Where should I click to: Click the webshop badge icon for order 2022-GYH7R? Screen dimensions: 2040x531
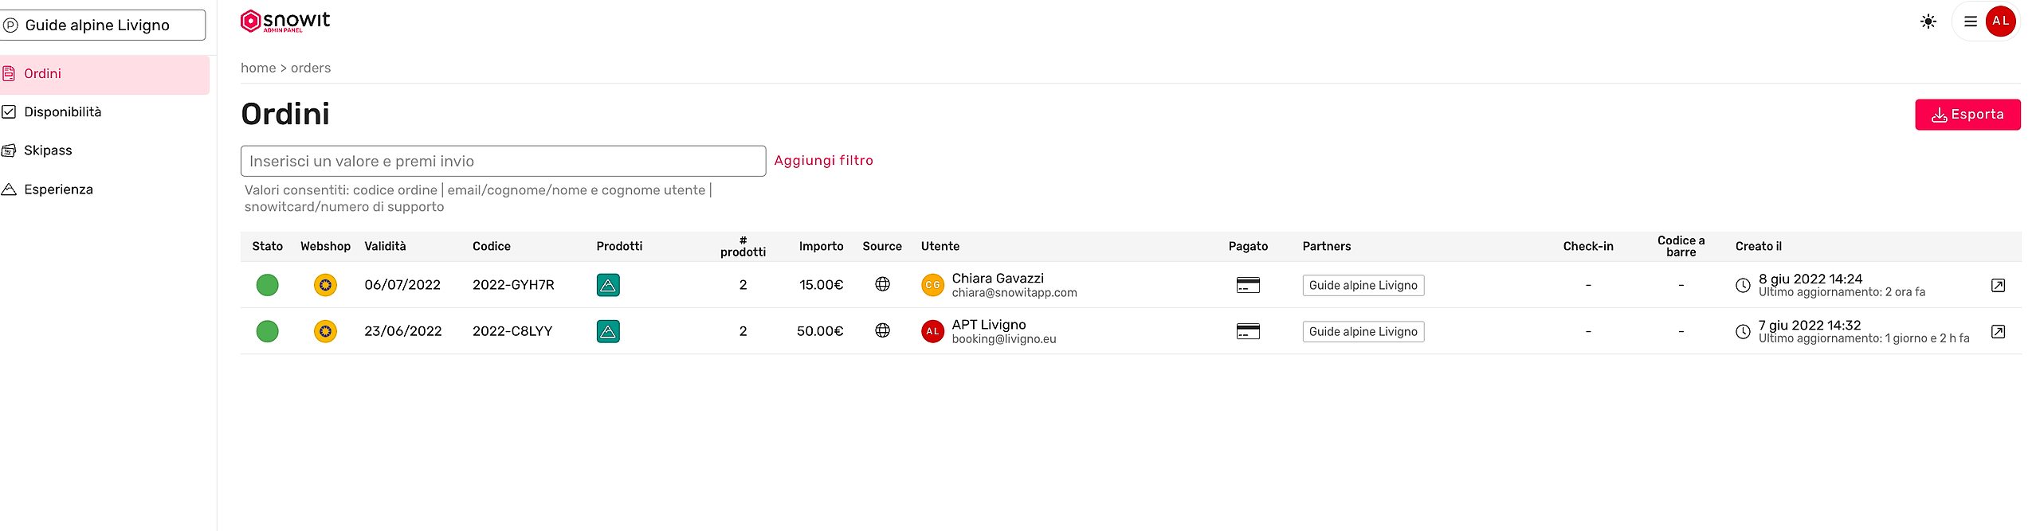click(325, 285)
